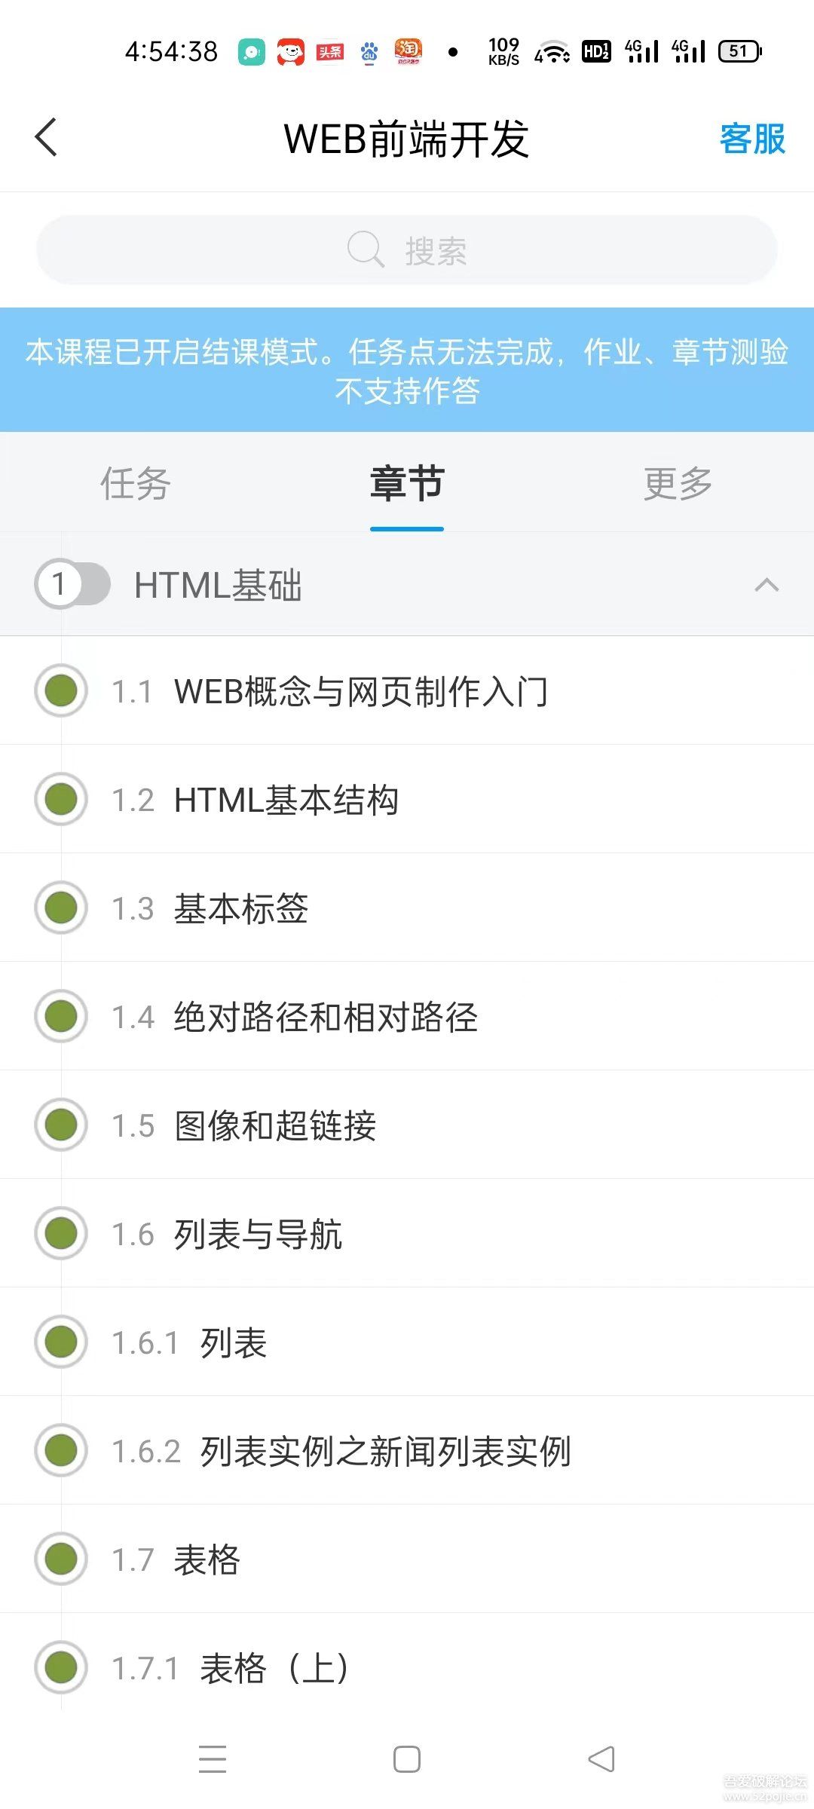The width and height of the screenshot is (814, 1809).
Task: Switch to the 任务 tab
Action: click(x=136, y=485)
